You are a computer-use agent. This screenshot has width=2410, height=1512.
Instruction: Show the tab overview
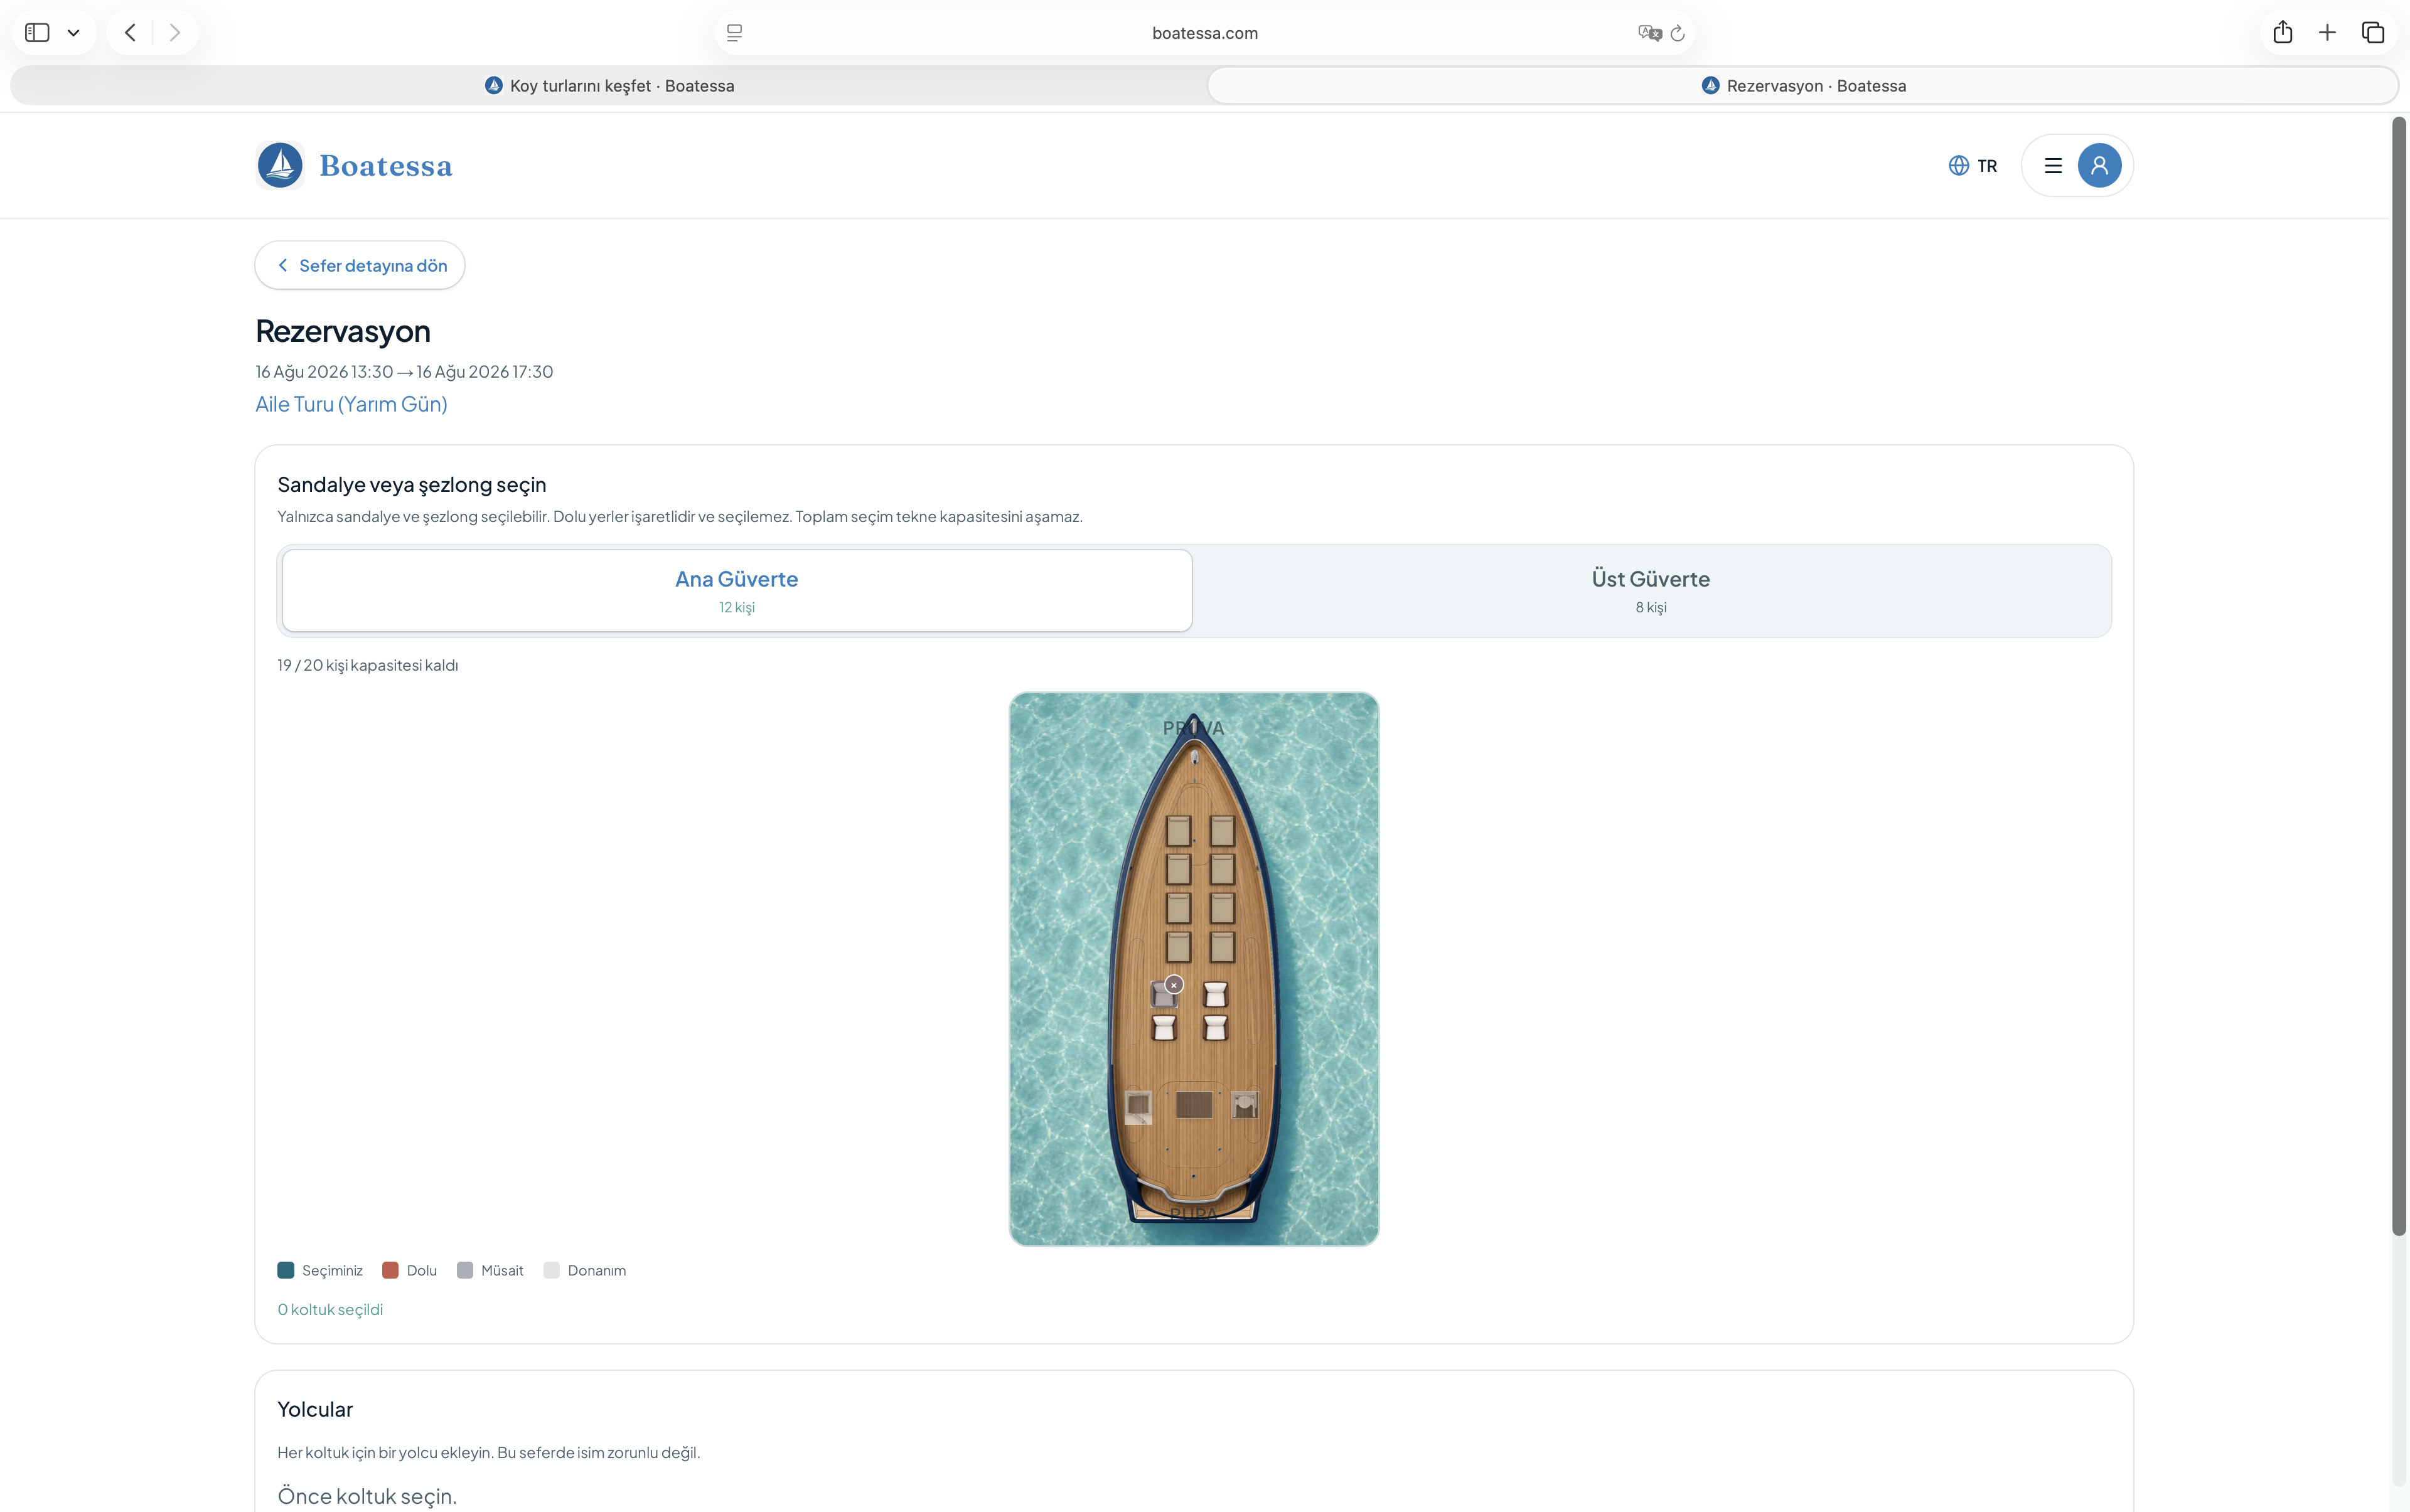[x=2373, y=33]
